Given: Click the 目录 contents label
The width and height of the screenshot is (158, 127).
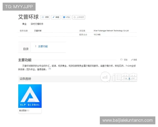Looking at the screenshot, I should pyautogui.click(x=26, y=49).
